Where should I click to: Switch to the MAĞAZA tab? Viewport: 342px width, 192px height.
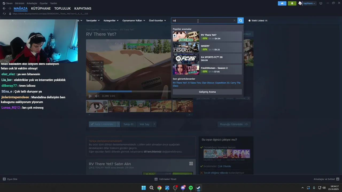tap(21, 9)
